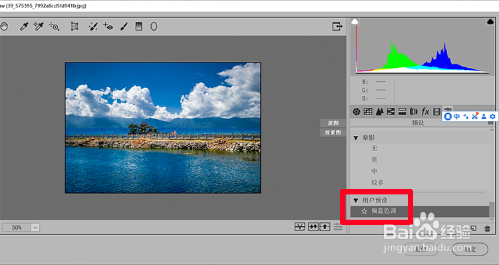The image size is (499, 265).
Task: Click the 确定 confirm button
Action: (470, 249)
